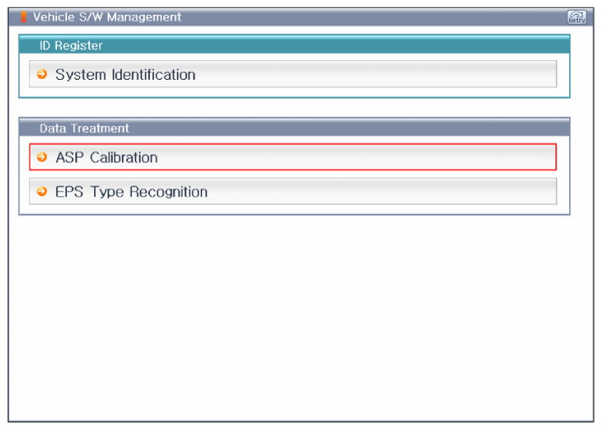Click the ASP Calibration text label
This screenshot has width=602, height=430.
tap(107, 157)
